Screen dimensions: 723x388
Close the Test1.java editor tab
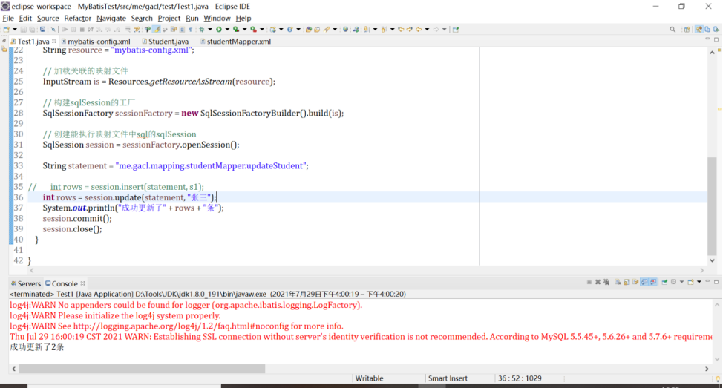[54, 41]
